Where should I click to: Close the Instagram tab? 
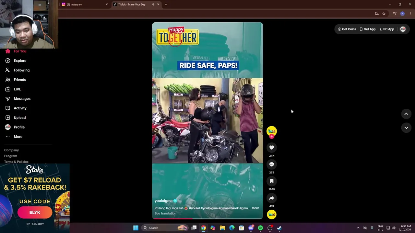point(107,5)
